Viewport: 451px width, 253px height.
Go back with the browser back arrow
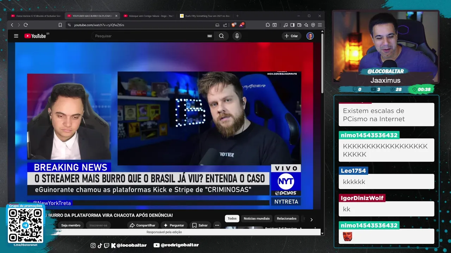pos(12,25)
